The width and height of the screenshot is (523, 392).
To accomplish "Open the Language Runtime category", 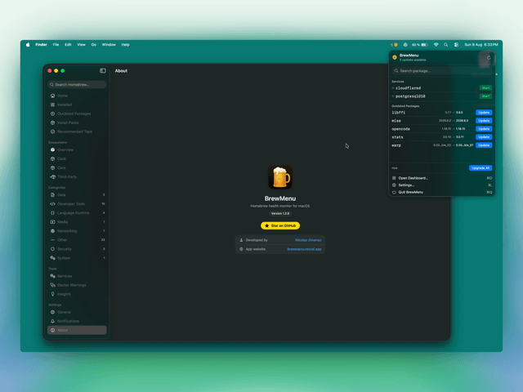I will point(77,212).
